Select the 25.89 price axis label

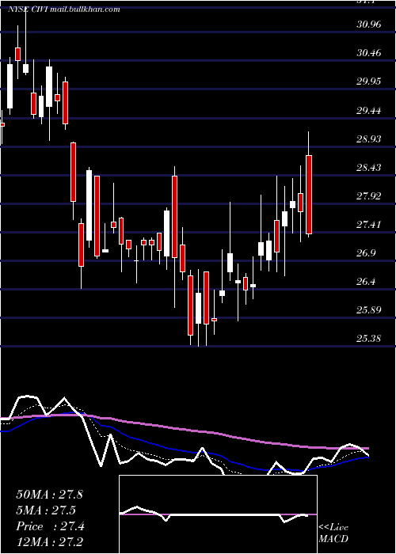[369, 310]
